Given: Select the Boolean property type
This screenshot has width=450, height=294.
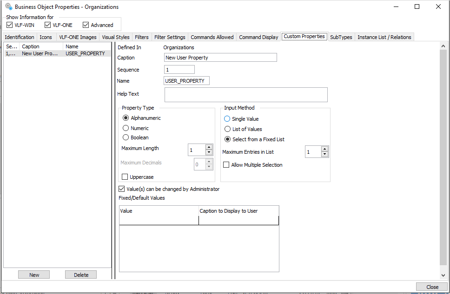Looking at the screenshot, I should click(126, 137).
